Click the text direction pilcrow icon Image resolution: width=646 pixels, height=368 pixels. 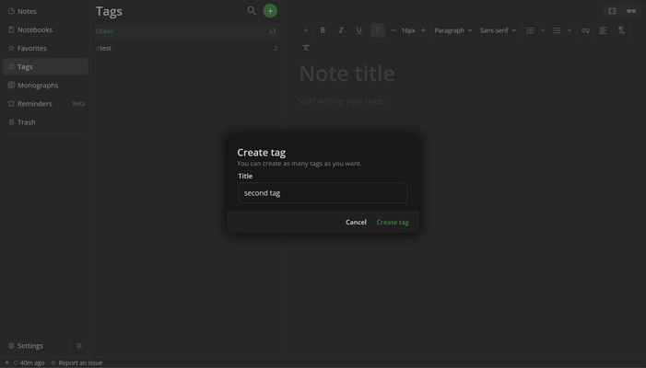coord(621,30)
